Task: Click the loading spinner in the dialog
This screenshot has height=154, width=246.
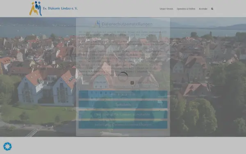Action: [x=123, y=77]
